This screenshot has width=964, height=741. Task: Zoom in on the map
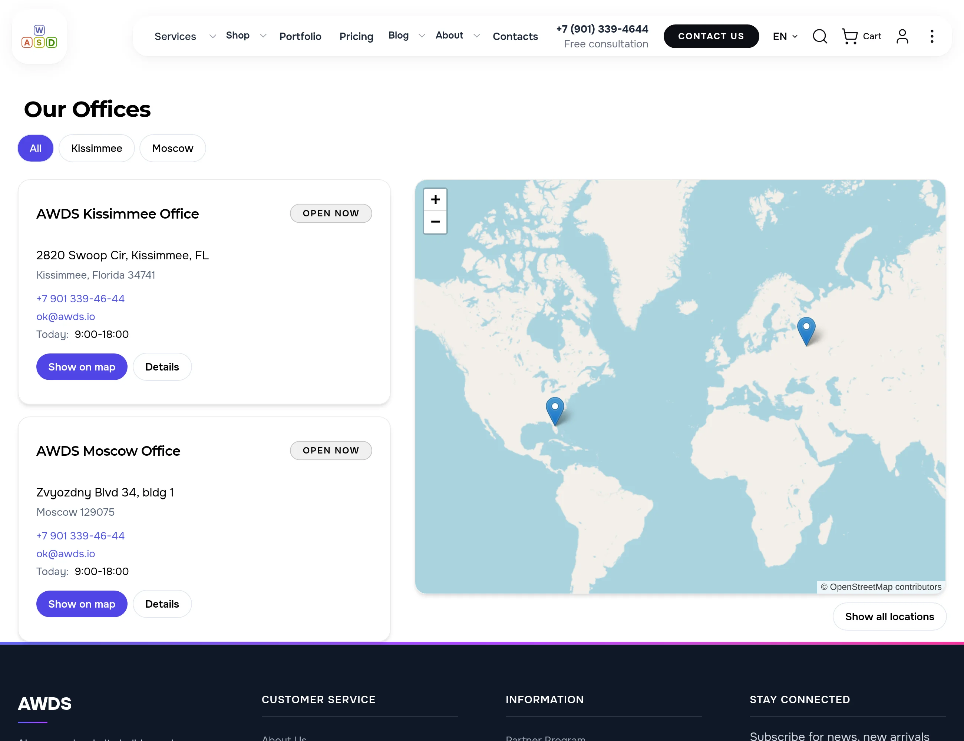pos(435,200)
